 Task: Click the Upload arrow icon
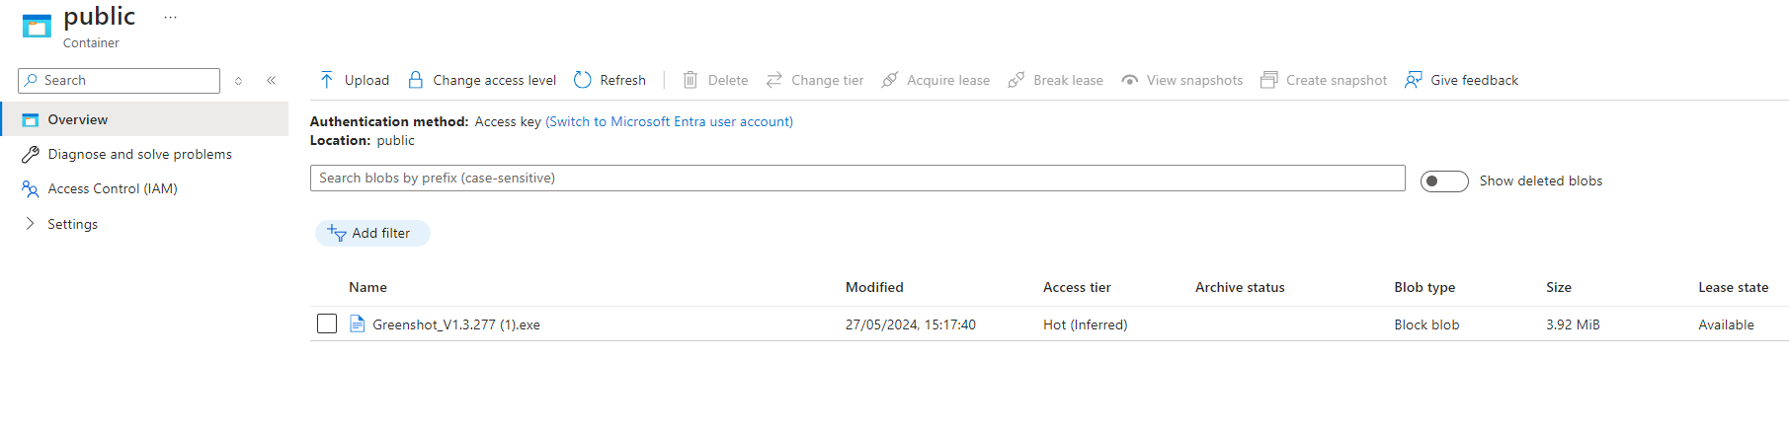coord(327,80)
